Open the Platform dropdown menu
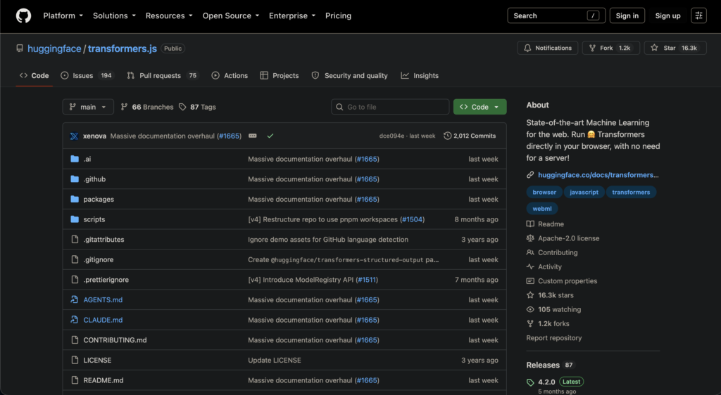This screenshot has height=395, width=721. pos(63,15)
